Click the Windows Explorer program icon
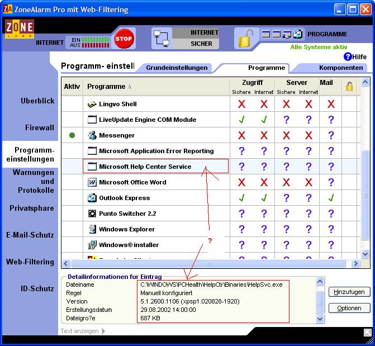This screenshot has width=375, height=346. pos(92,229)
